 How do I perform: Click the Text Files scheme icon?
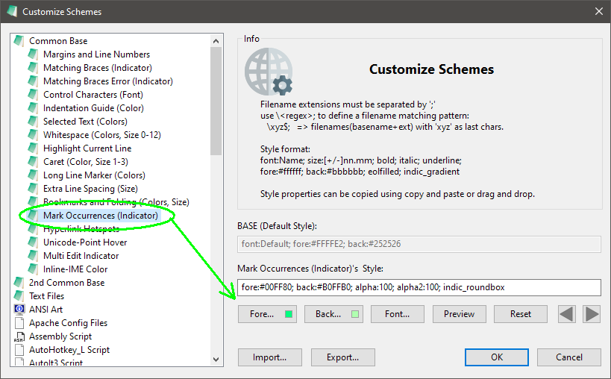click(19, 296)
